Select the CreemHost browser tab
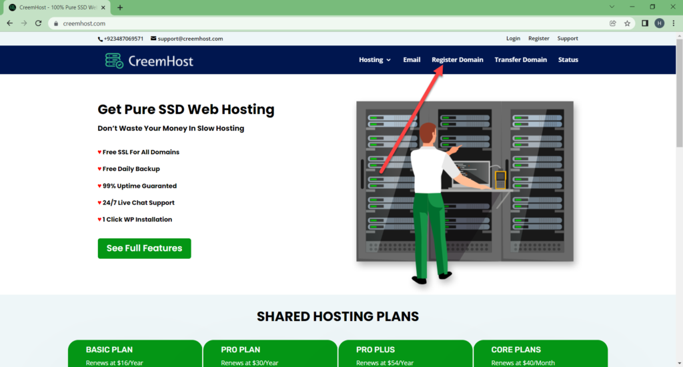The width and height of the screenshot is (683, 367). 57,7
